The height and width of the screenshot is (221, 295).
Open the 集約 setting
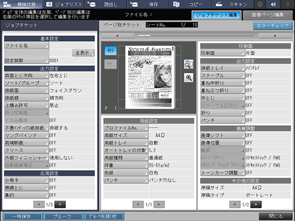click(x=26, y=195)
